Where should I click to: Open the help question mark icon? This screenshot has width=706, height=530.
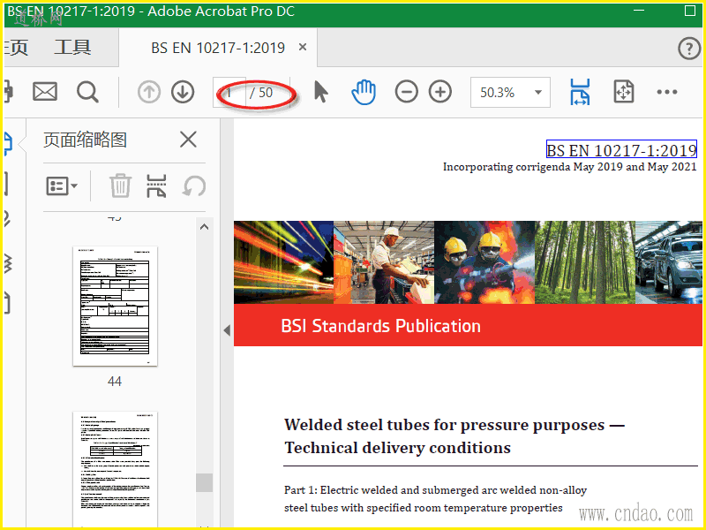689,48
